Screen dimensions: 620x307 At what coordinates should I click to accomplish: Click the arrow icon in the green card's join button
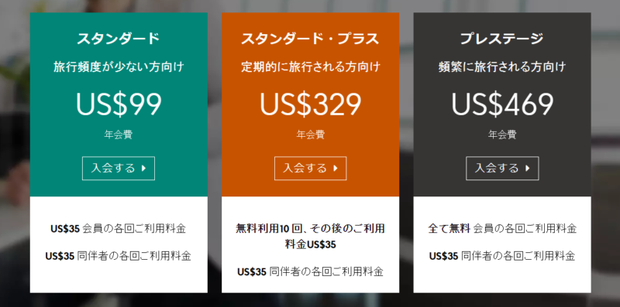click(143, 169)
